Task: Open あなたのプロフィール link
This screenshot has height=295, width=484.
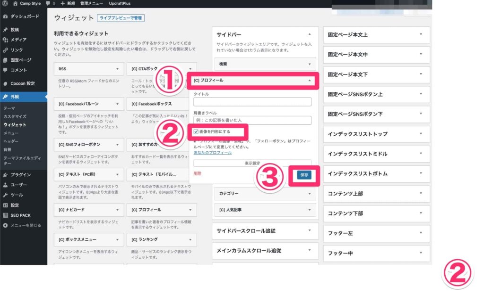Action: (212, 153)
